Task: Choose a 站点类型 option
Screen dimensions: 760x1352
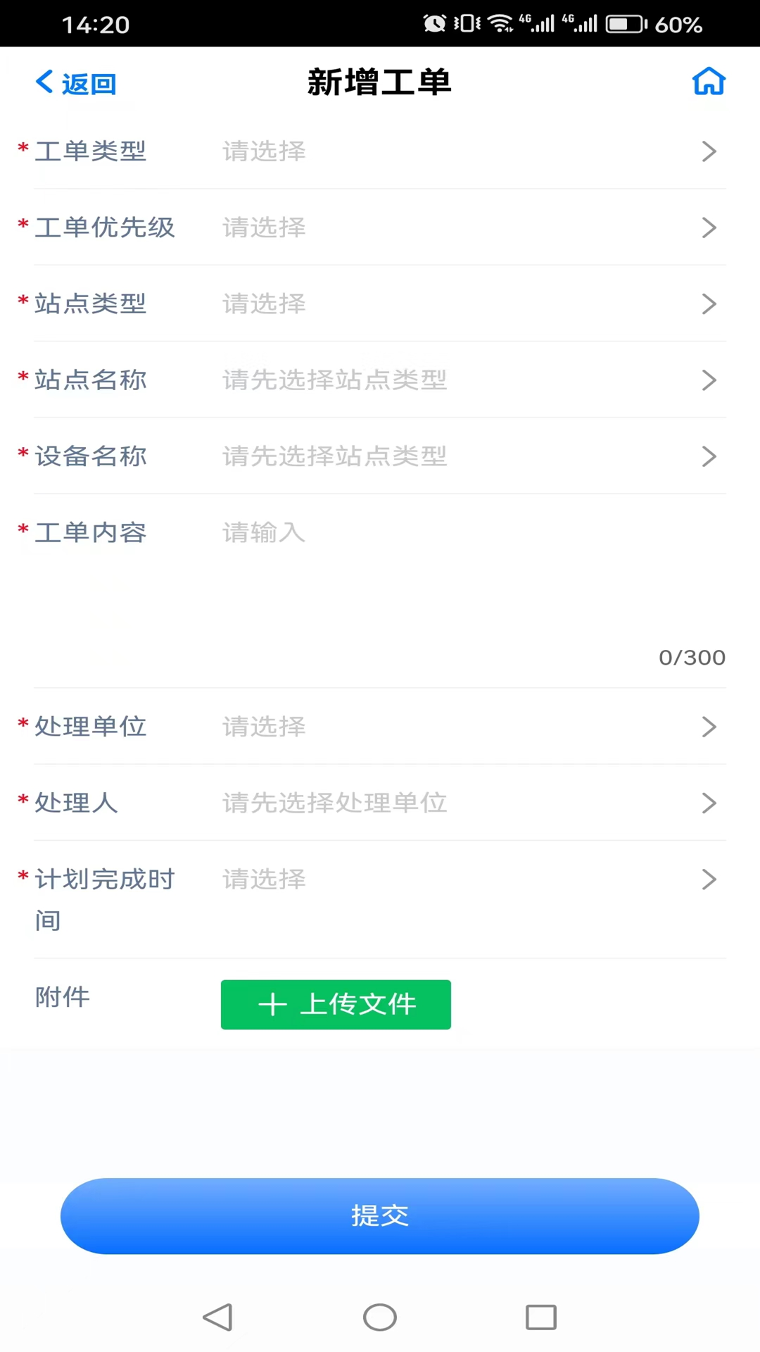Action: (x=464, y=304)
